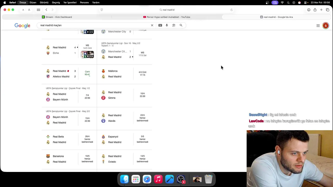Open Safari's downloads icon
Screen dimensions: 333x187
[x=309, y=10]
